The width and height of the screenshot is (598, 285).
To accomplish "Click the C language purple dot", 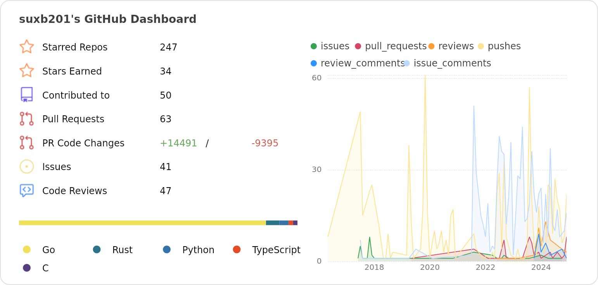I will 27,268.
